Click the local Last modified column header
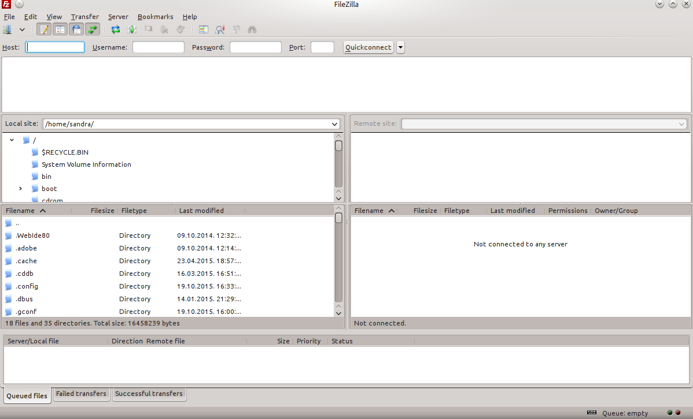Viewport: 693px width, 419px height. point(210,211)
